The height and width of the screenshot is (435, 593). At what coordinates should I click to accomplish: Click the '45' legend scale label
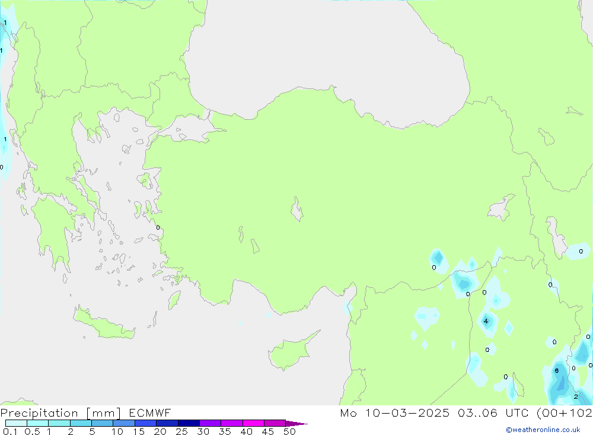pyautogui.click(x=268, y=431)
